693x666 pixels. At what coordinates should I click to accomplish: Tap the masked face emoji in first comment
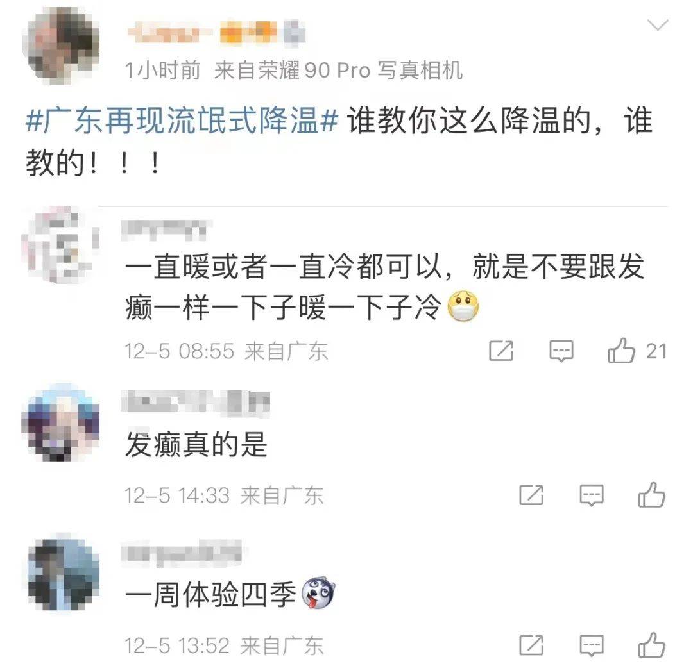pyautogui.click(x=463, y=306)
